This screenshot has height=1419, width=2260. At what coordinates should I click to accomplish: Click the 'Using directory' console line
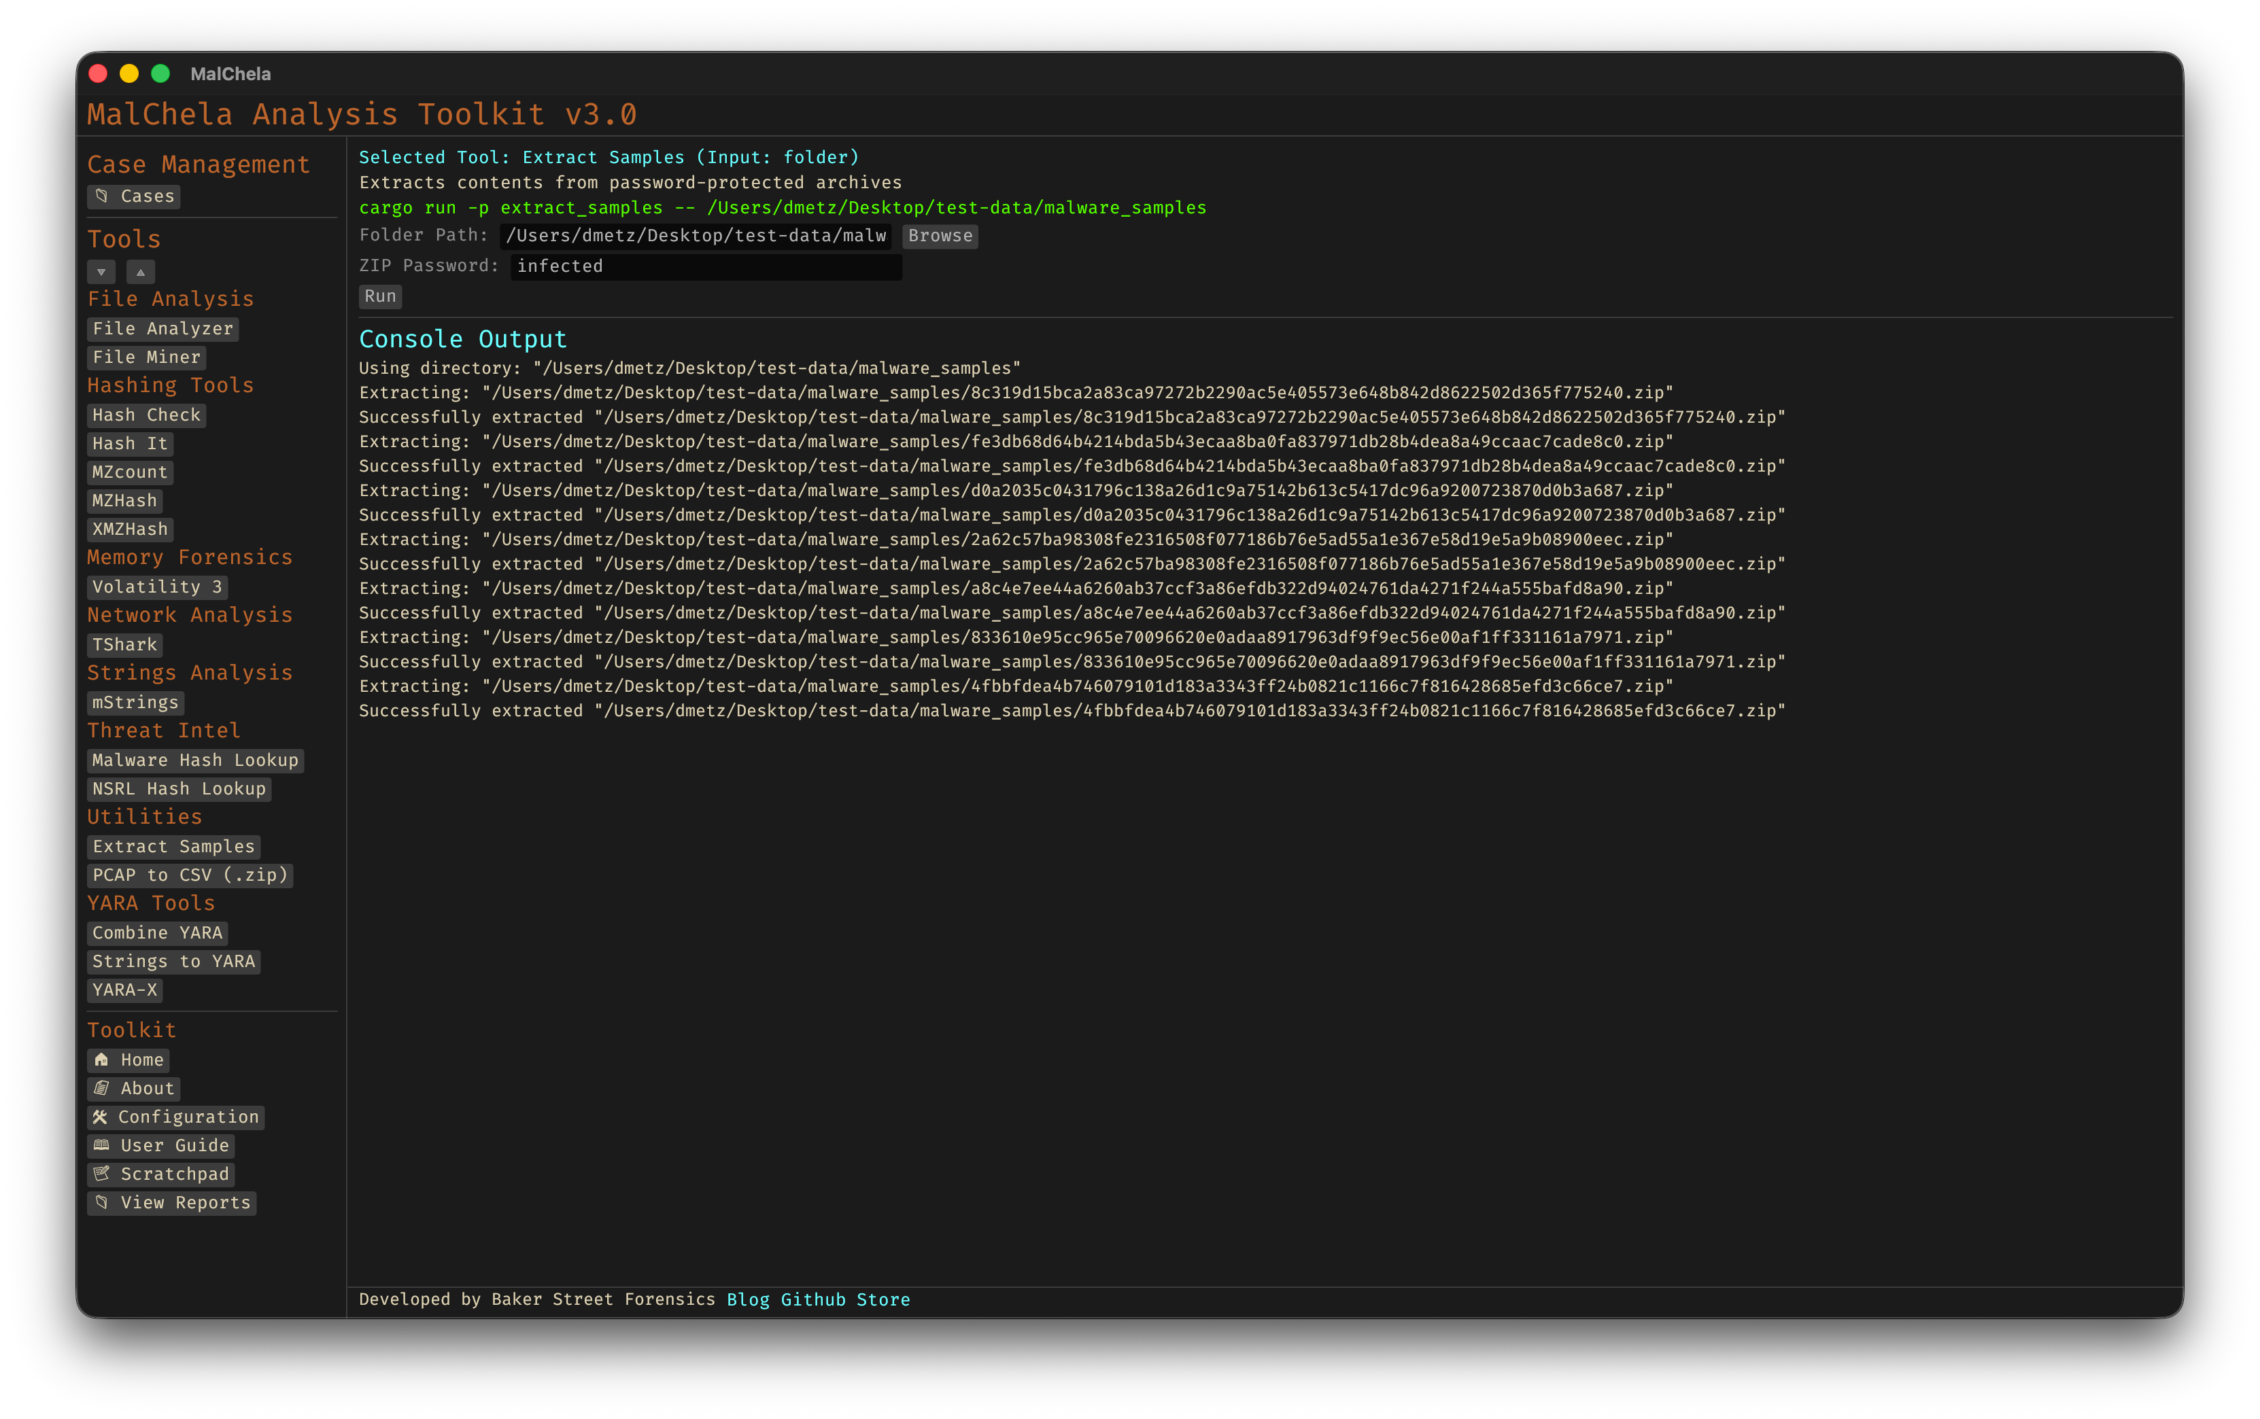(x=690, y=368)
